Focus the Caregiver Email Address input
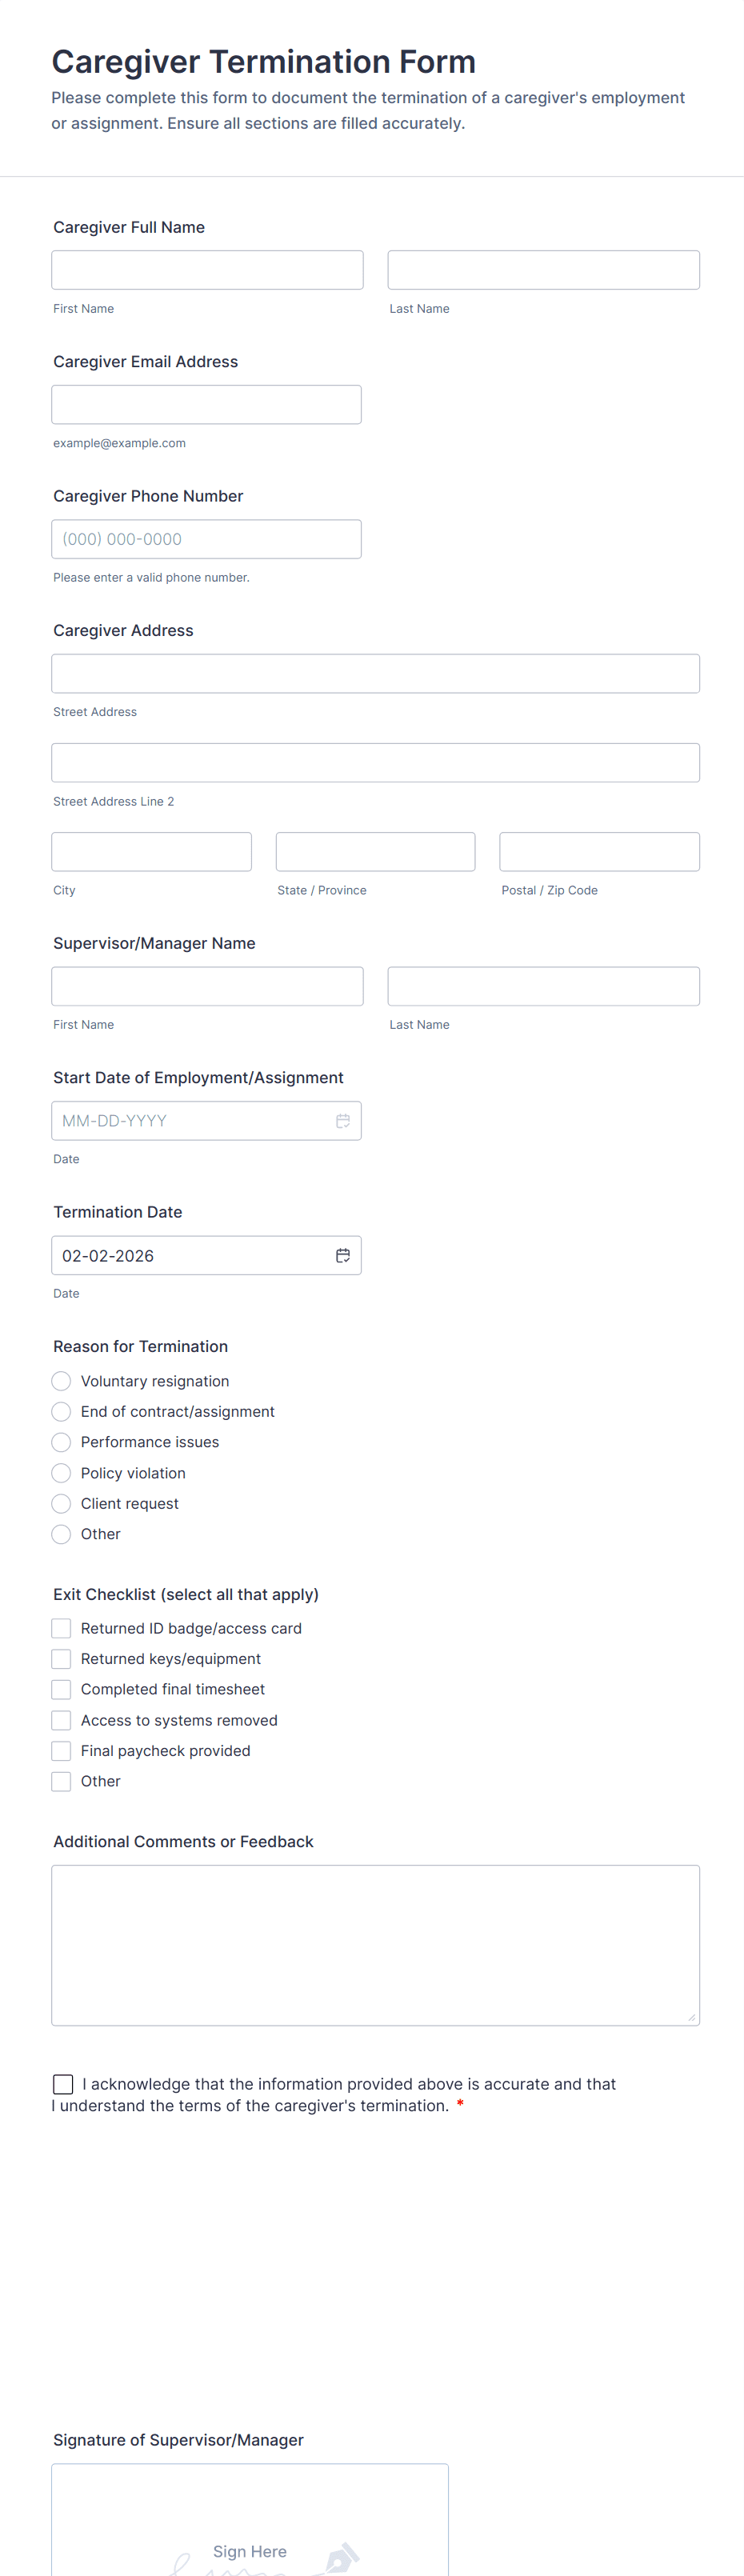This screenshot has height=2576, width=744. click(206, 404)
